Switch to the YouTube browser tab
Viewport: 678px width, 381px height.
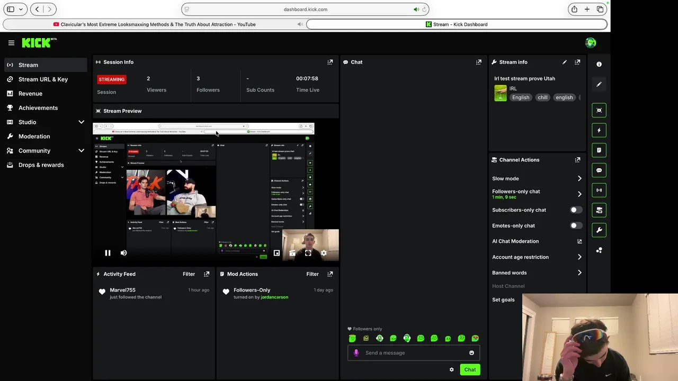click(x=154, y=24)
